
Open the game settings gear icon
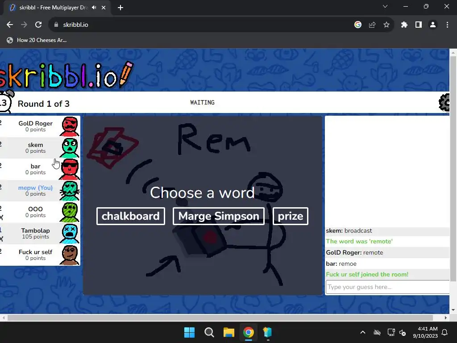444,102
